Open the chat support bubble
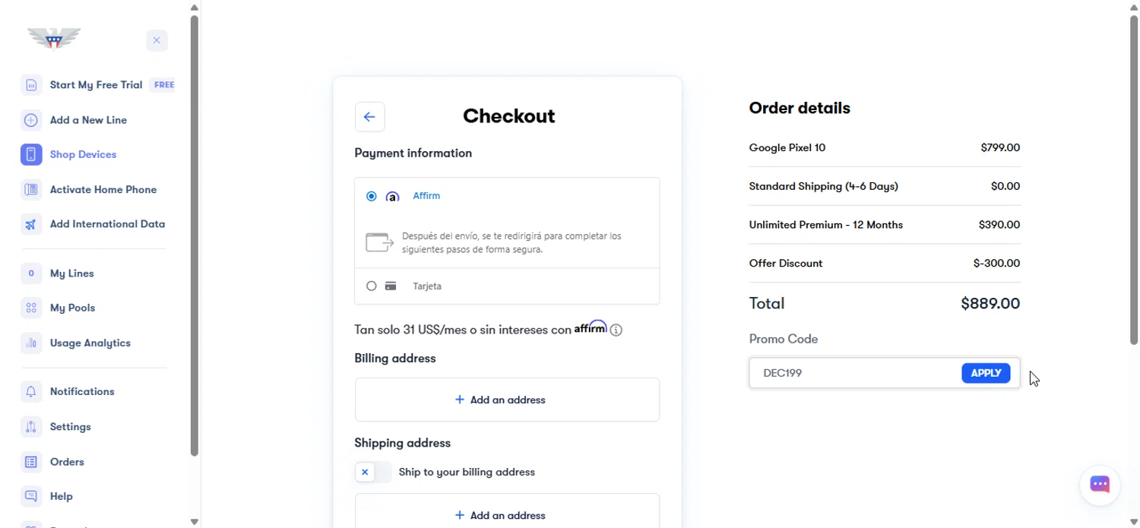Image resolution: width=1140 pixels, height=528 pixels. click(x=1099, y=485)
